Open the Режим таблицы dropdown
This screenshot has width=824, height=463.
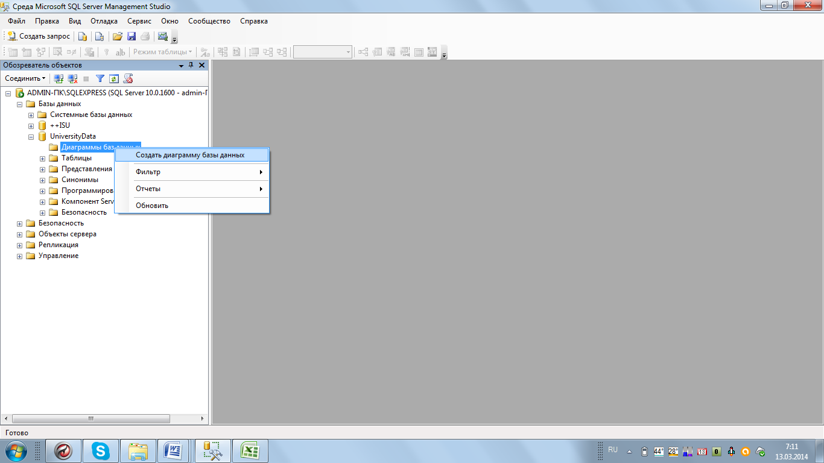click(163, 52)
